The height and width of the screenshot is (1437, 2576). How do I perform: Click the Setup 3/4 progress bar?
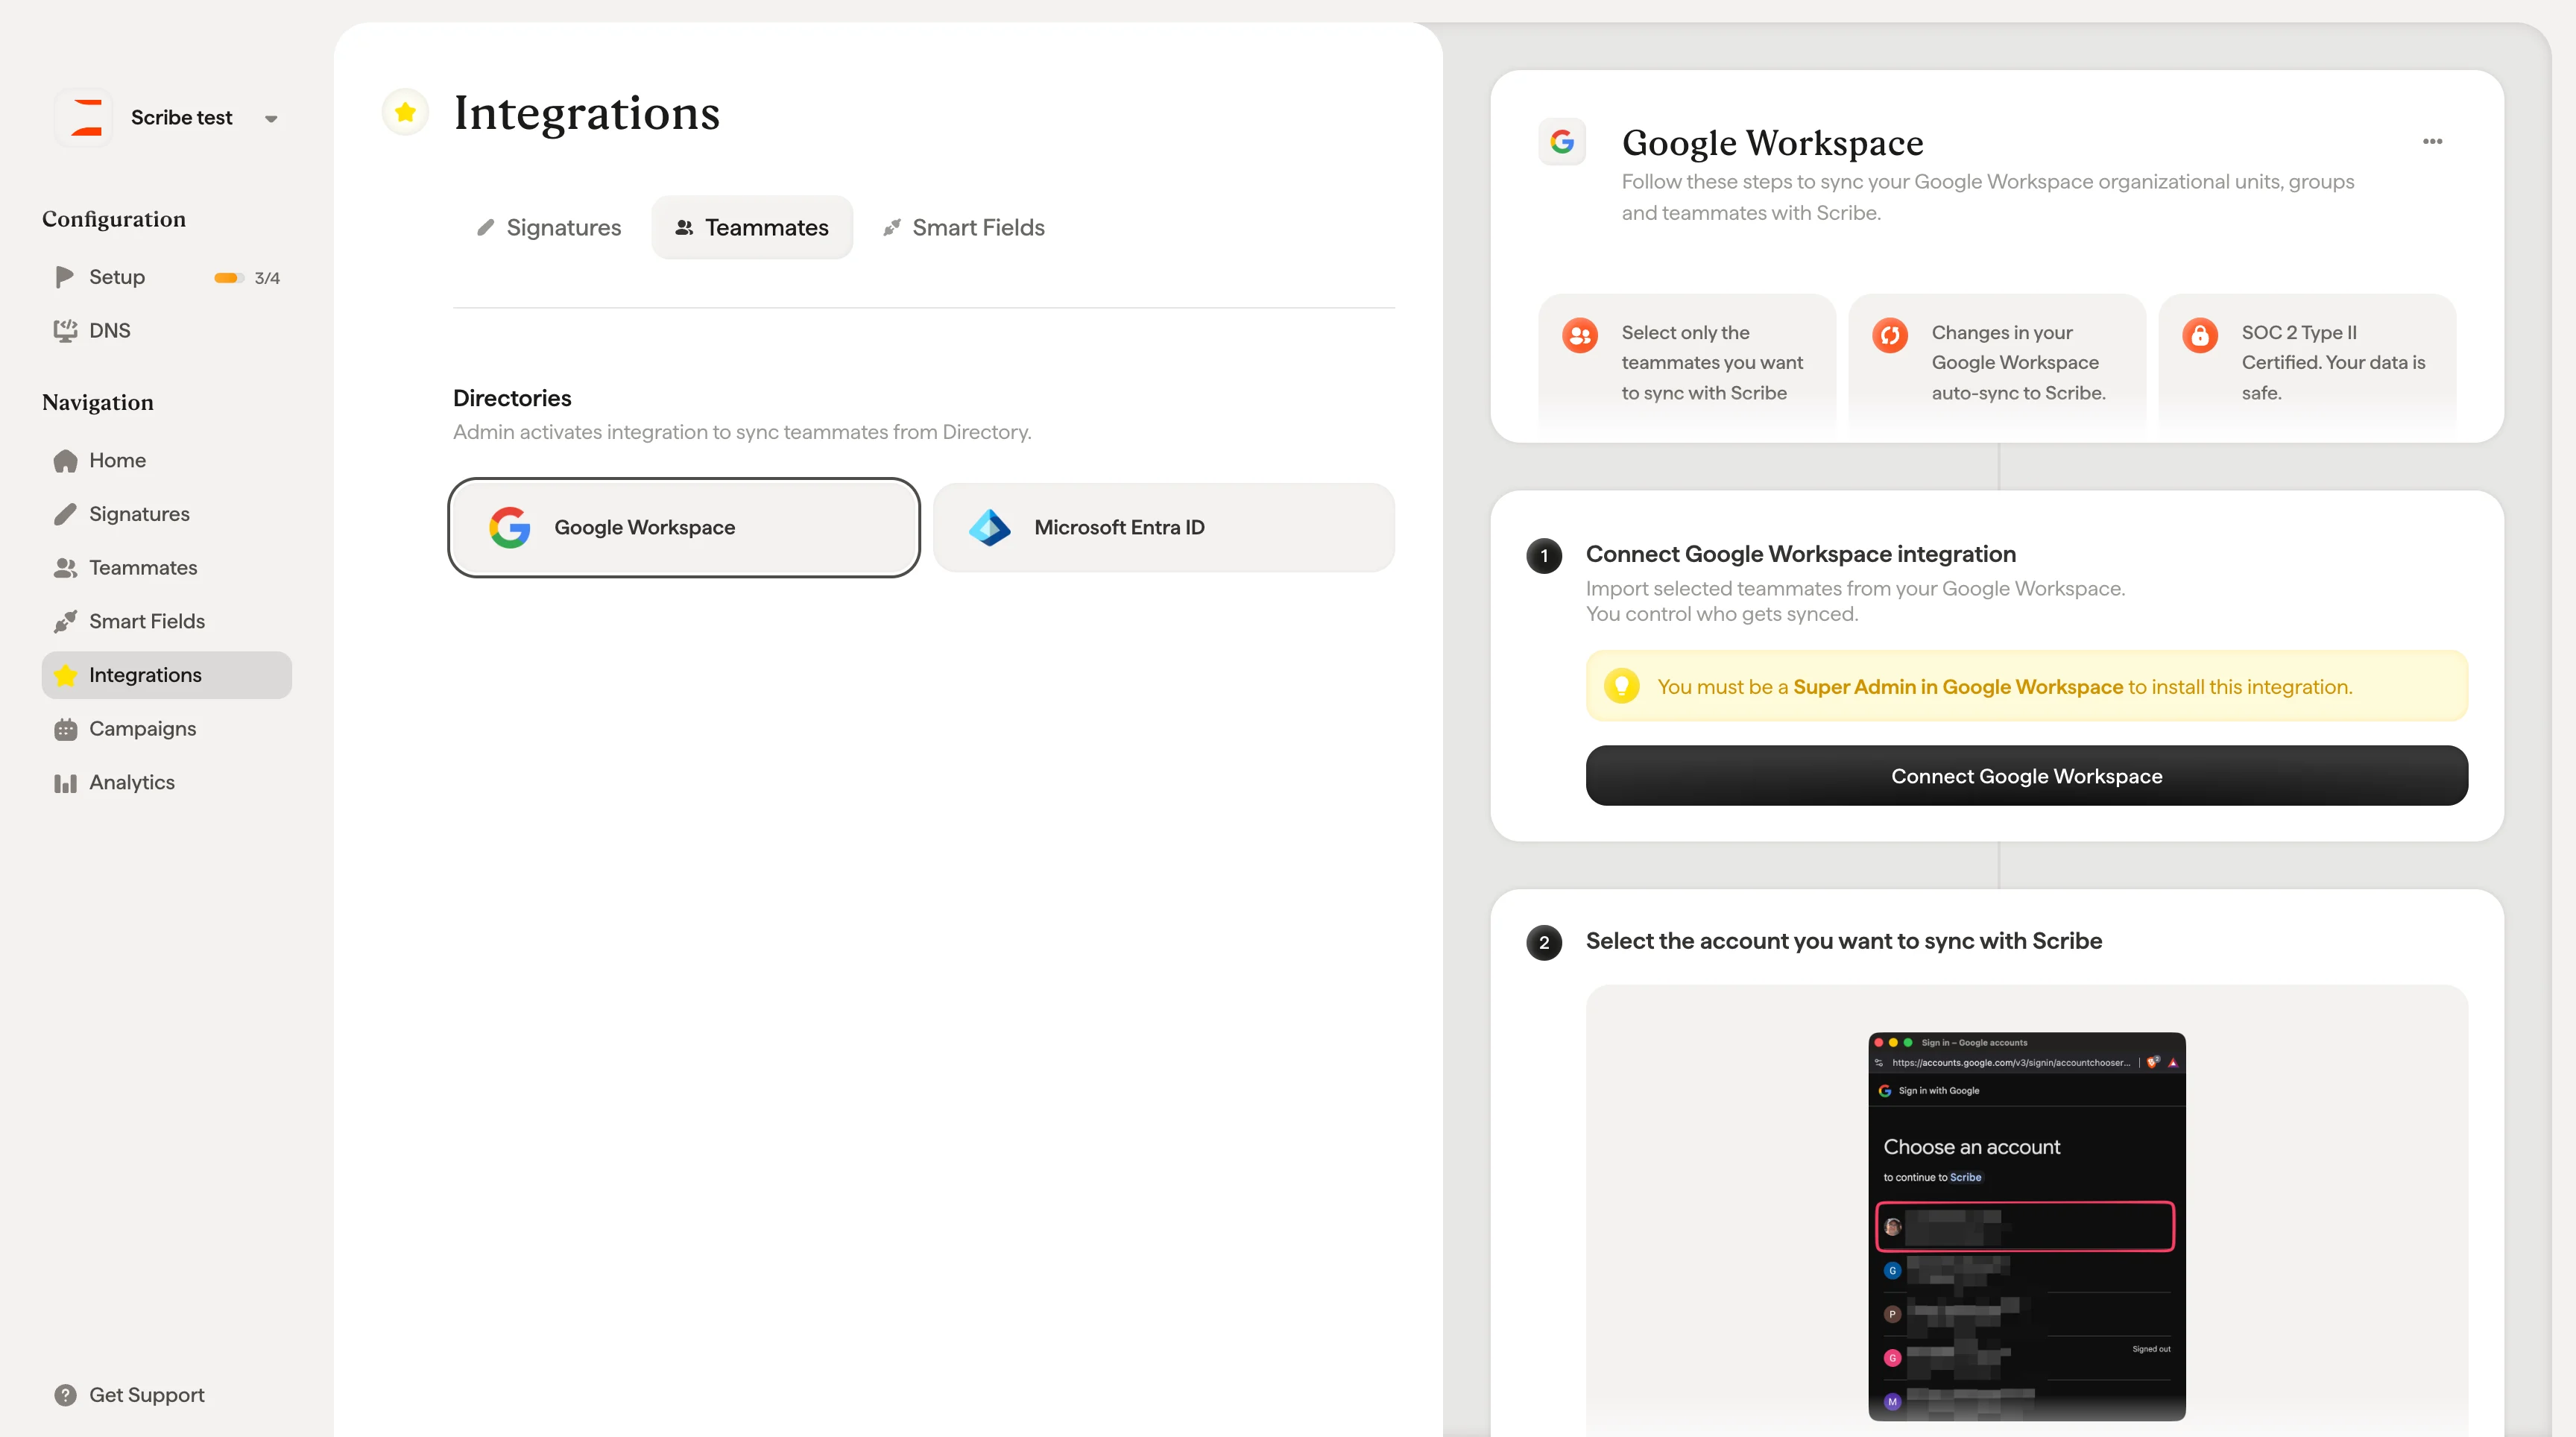(x=229, y=278)
